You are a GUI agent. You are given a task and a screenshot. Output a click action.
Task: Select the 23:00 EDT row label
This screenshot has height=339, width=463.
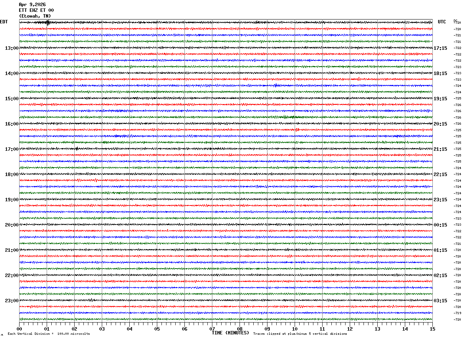(12, 301)
